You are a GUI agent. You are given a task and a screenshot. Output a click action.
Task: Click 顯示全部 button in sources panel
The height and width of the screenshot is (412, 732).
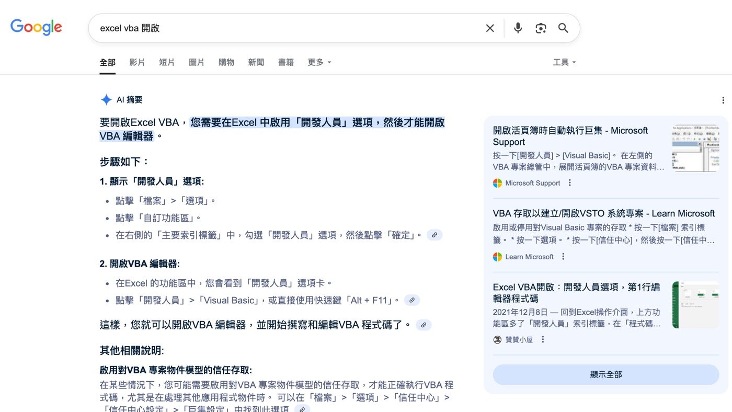click(606, 375)
